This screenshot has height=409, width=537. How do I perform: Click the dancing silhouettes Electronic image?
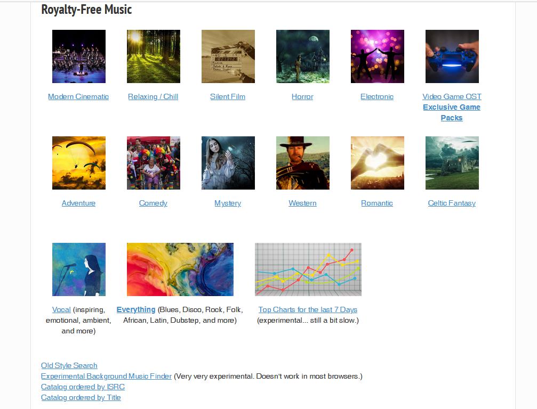click(x=378, y=56)
